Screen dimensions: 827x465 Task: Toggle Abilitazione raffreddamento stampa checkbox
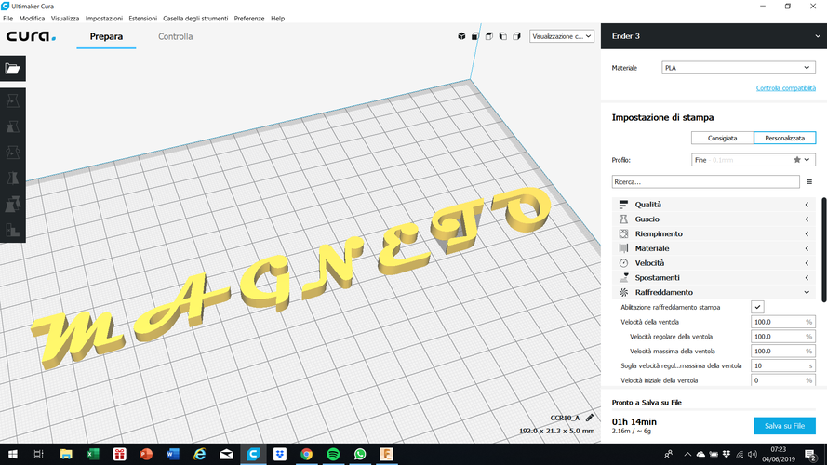coord(757,307)
